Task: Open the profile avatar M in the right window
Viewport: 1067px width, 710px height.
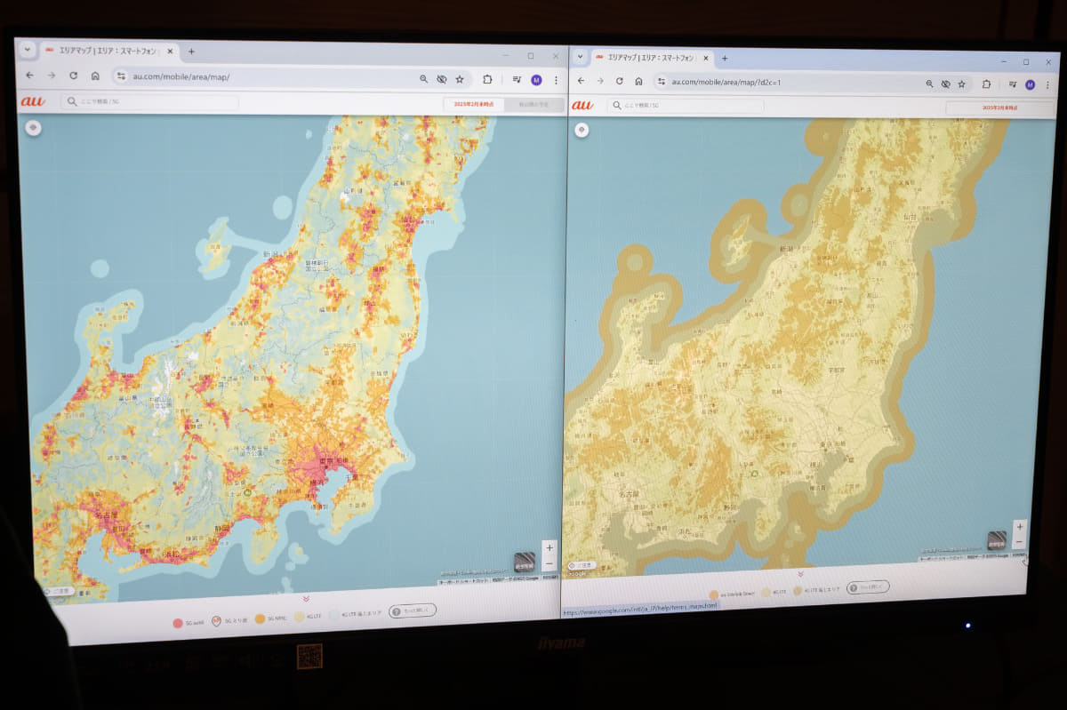Action: (x=1030, y=84)
